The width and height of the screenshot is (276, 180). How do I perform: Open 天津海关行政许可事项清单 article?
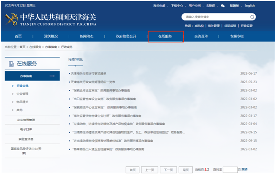88,74
